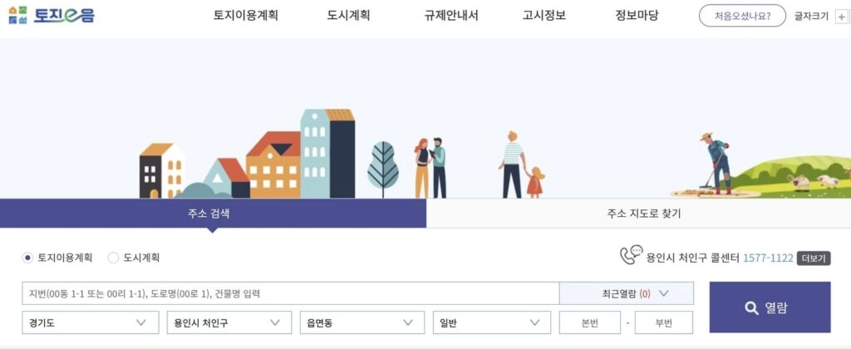Click the 토지e음 logo icon
This screenshot has width=851, height=349.
pyautogui.click(x=17, y=15)
